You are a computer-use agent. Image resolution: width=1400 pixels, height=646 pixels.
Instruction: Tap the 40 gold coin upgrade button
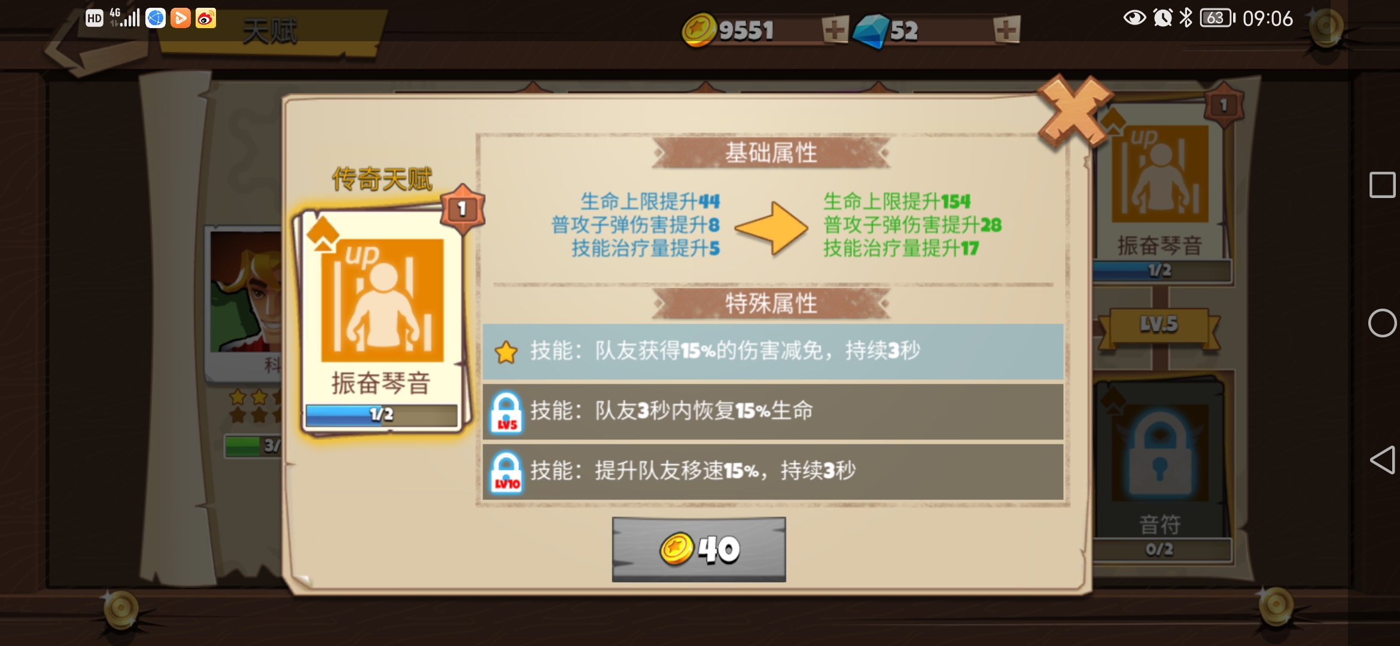699,549
